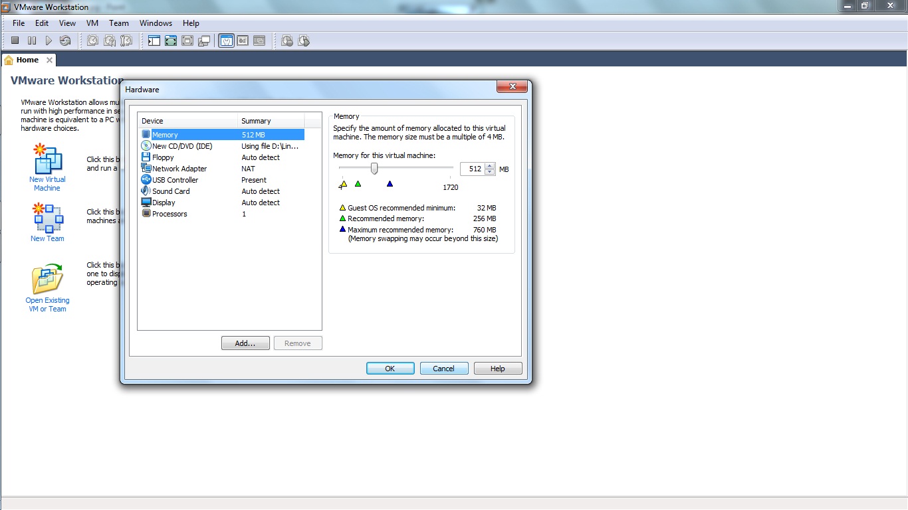Open the Edit menu

point(42,23)
